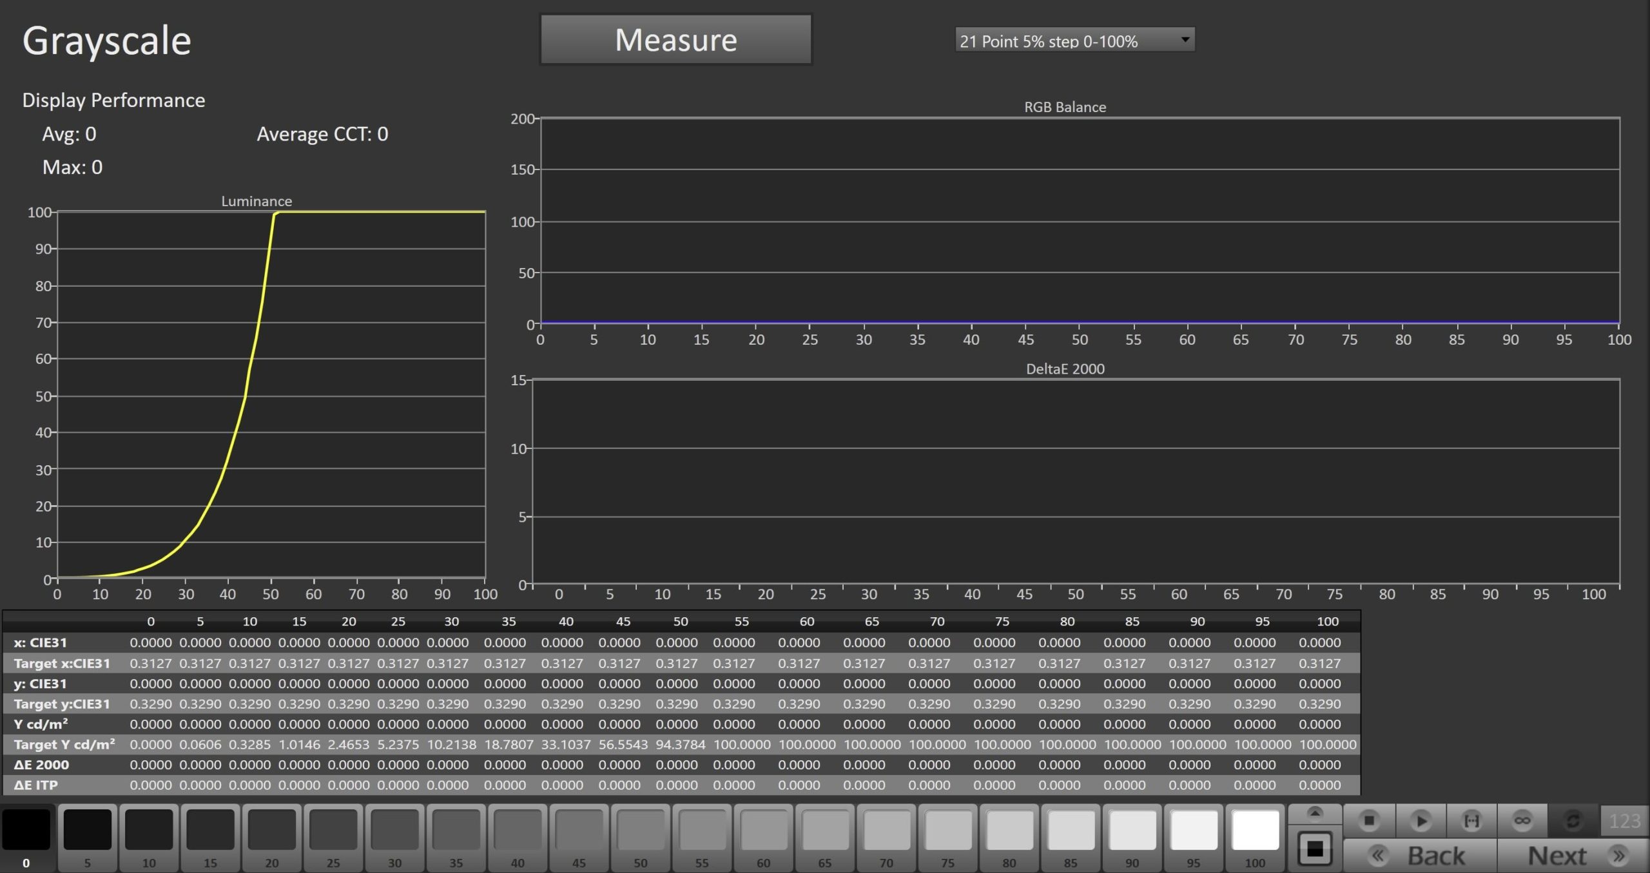The width and height of the screenshot is (1650, 873).
Task: Select the 100% white swatch
Action: pyautogui.click(x=1255, y=838)
